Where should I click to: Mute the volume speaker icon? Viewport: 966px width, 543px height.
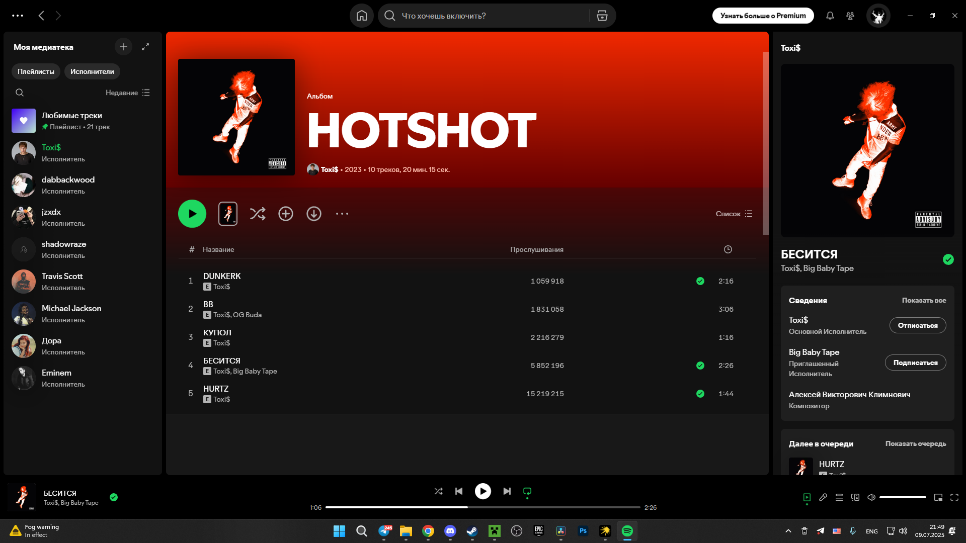[871, 497]
